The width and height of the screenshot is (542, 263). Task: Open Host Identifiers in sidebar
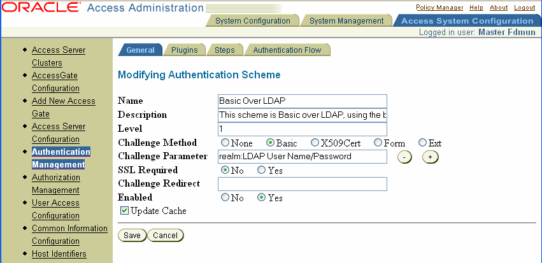(x=59, y=253)
